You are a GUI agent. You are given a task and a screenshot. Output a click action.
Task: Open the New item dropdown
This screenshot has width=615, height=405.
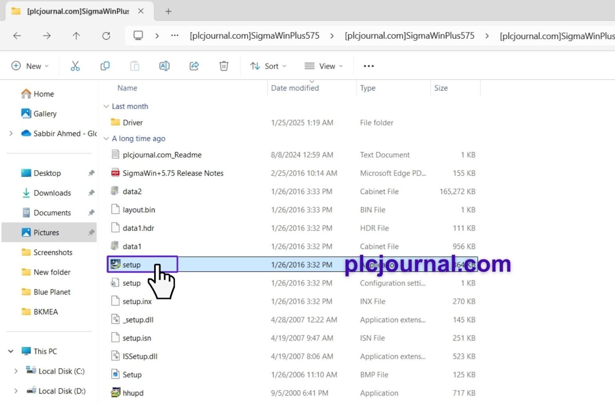tap(30, 66)
